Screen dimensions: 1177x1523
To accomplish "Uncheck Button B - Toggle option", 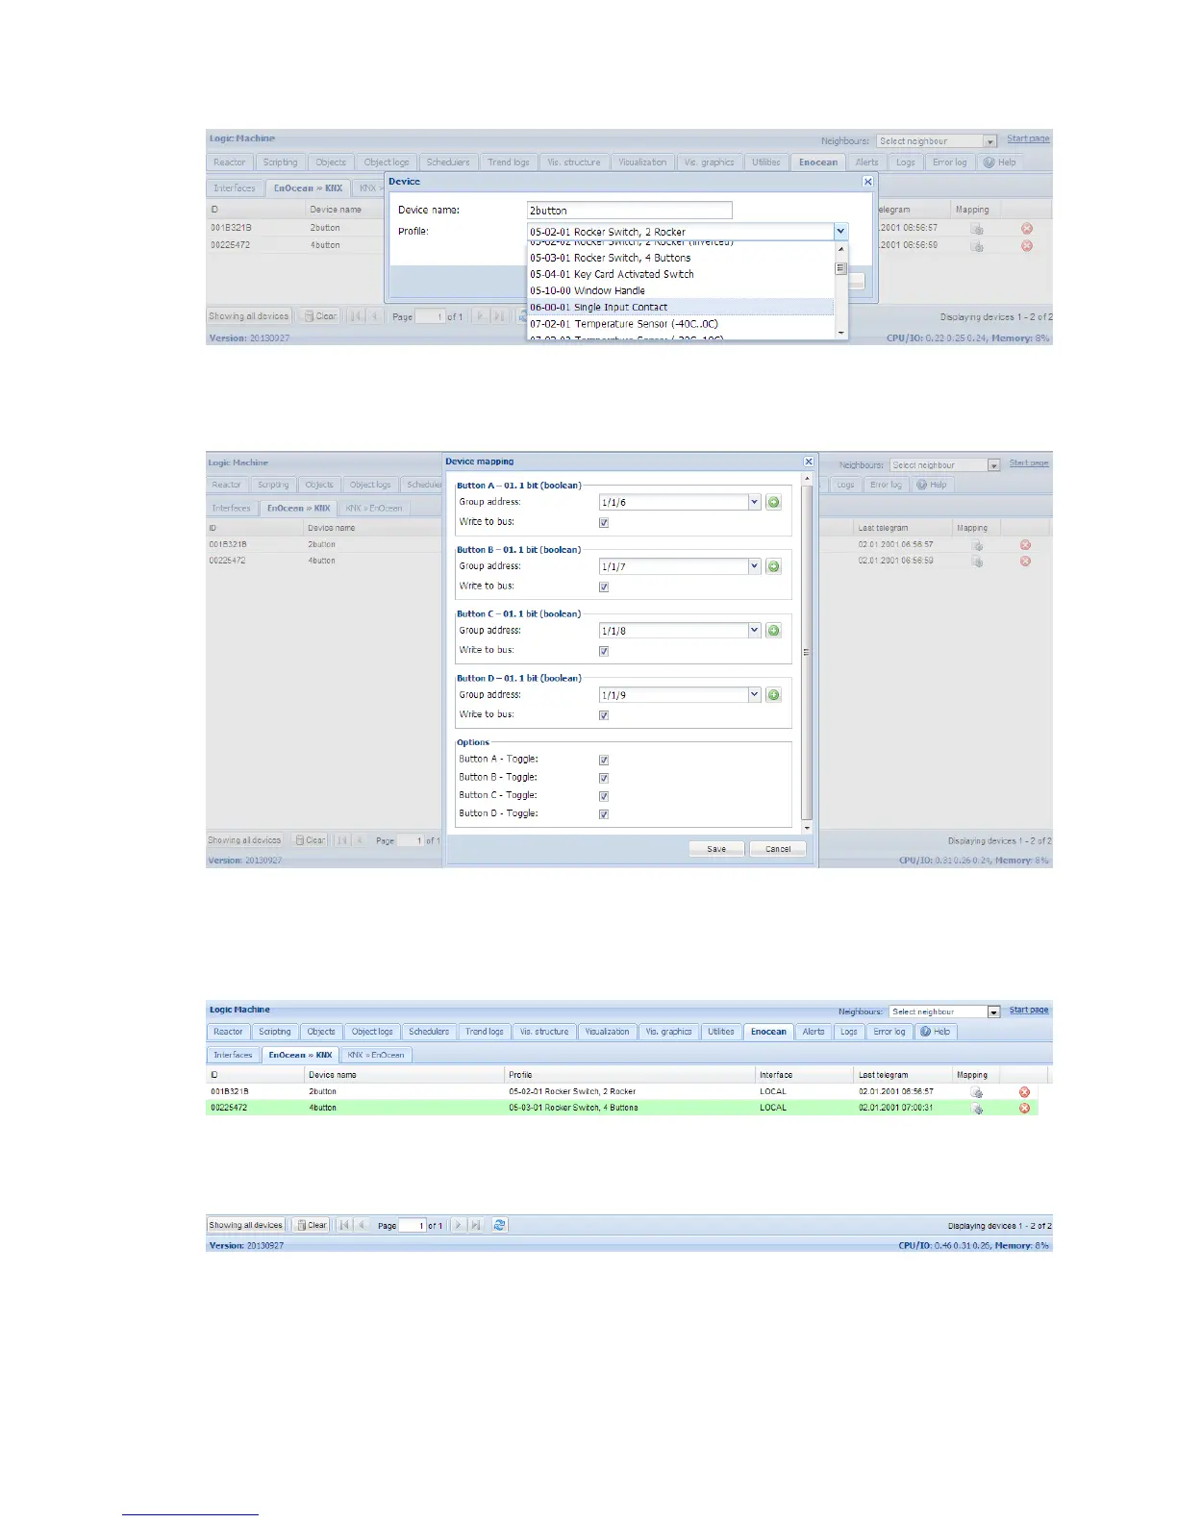I will [x=604, y=778].
